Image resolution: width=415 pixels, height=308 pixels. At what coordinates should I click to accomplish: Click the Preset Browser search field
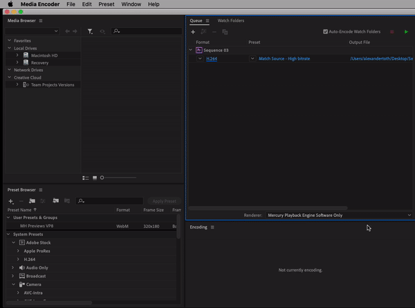tap(109, 201)
